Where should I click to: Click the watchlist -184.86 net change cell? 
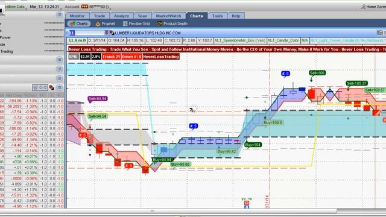point(14,101)
